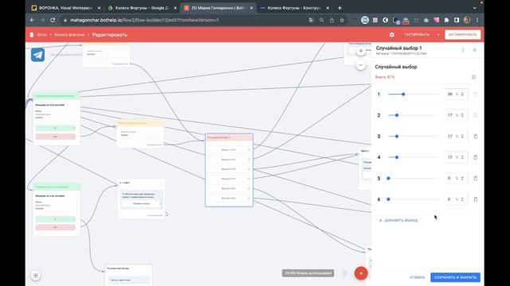The image size is (510, 286).
Task: Bookmark this page with star icon
Action: 342,20
